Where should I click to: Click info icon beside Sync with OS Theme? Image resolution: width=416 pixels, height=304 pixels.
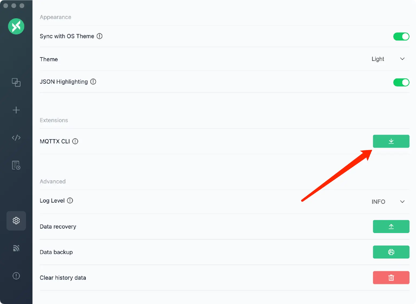point(100,36)
